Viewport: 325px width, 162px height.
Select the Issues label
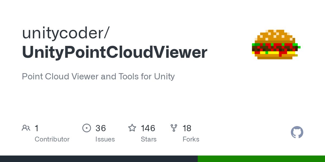pos(105,139)
